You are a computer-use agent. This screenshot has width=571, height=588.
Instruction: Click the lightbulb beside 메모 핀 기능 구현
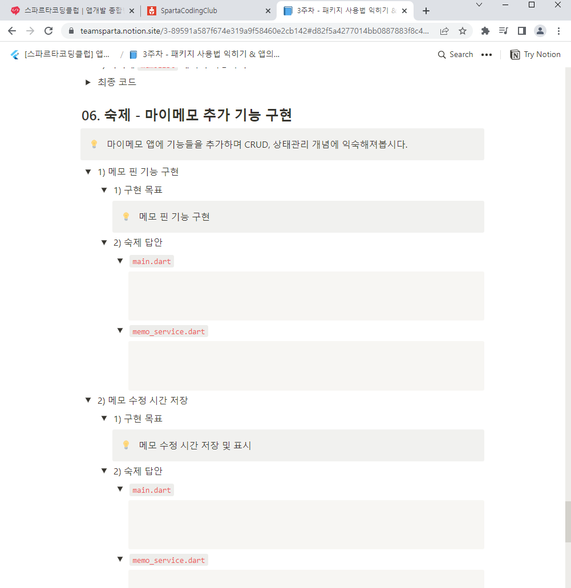click(126, 216)
